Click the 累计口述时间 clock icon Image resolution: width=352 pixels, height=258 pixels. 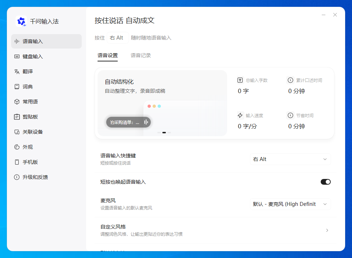tap(290, 80)
